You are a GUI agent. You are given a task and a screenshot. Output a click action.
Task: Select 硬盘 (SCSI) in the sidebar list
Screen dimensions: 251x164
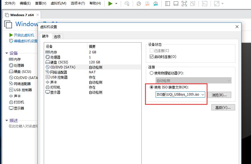click(x=20, y=72)
